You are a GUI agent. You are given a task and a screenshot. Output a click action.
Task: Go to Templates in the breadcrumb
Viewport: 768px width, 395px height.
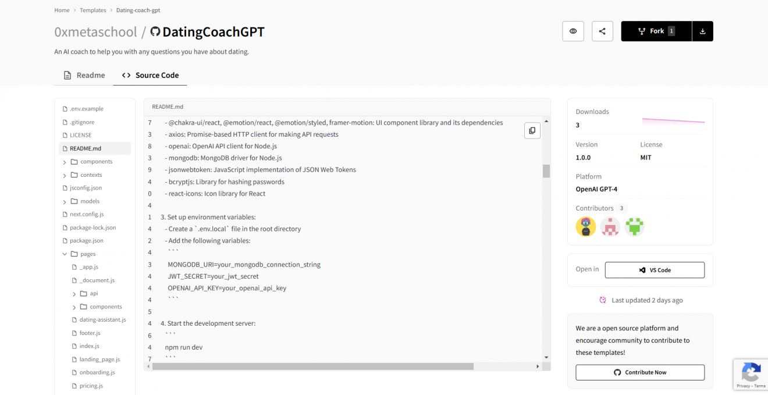(93, 10)
